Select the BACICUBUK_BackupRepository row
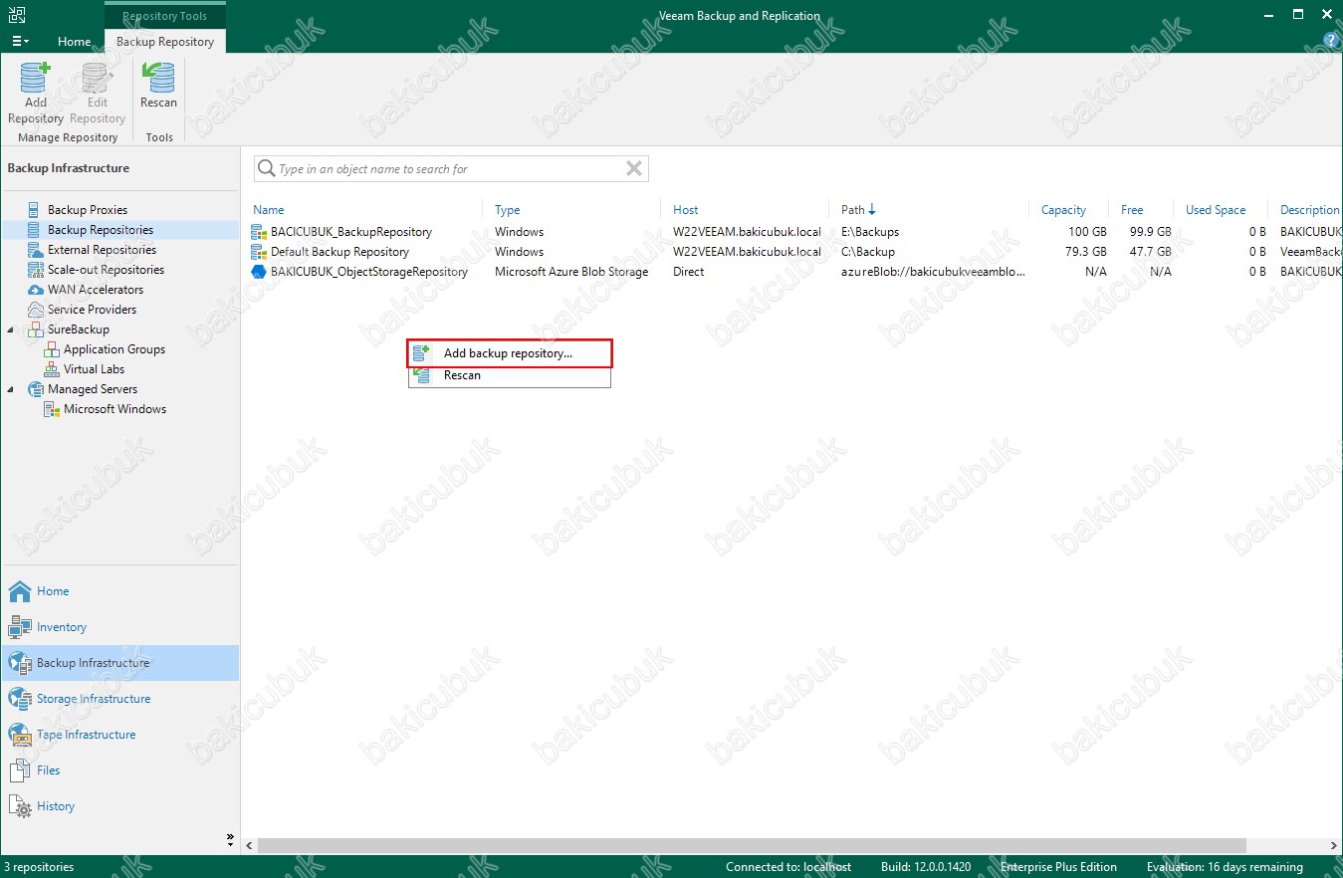 [x=791, y=232]
